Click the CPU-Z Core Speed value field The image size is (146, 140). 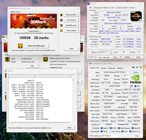pyautogui.click(x=106, y=39)
